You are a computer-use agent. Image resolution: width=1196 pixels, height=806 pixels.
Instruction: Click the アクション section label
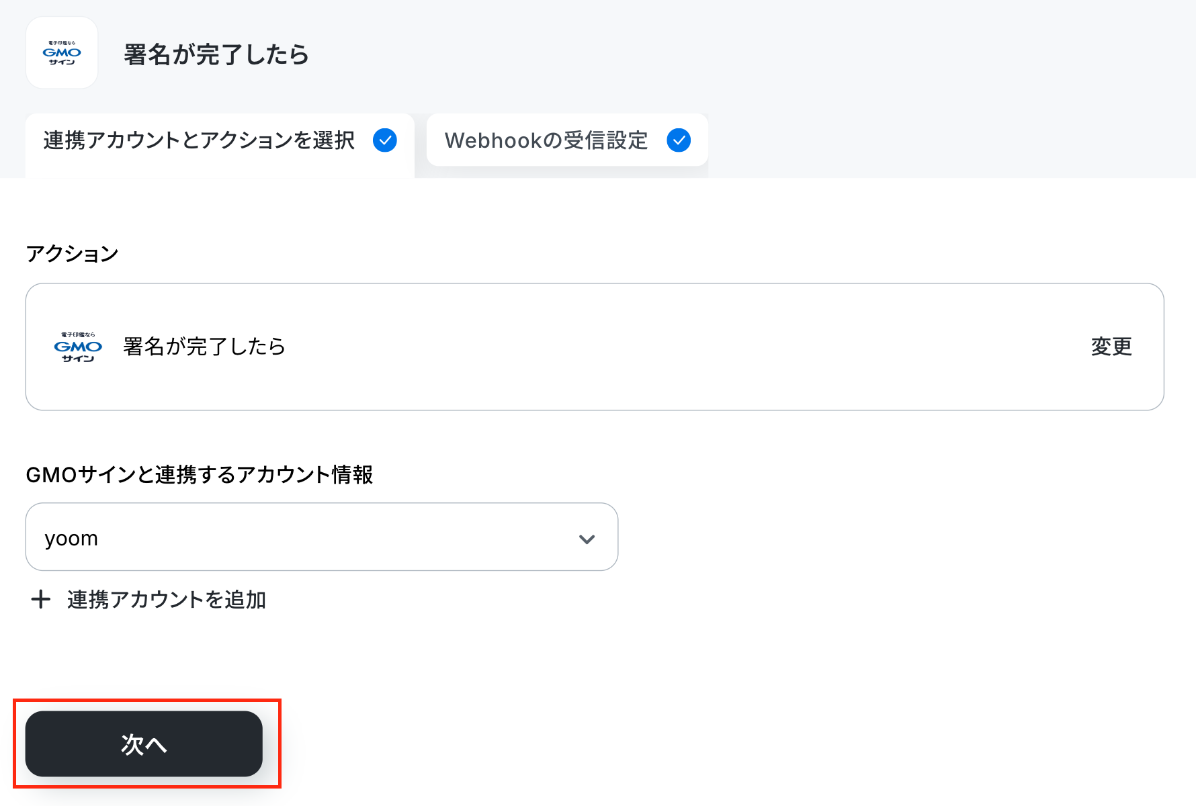73,253
